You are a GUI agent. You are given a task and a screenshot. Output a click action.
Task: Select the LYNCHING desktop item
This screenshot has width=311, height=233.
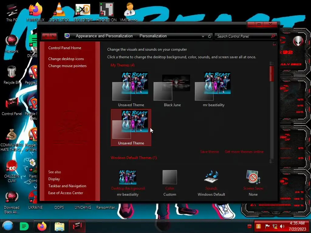point(83,208)
